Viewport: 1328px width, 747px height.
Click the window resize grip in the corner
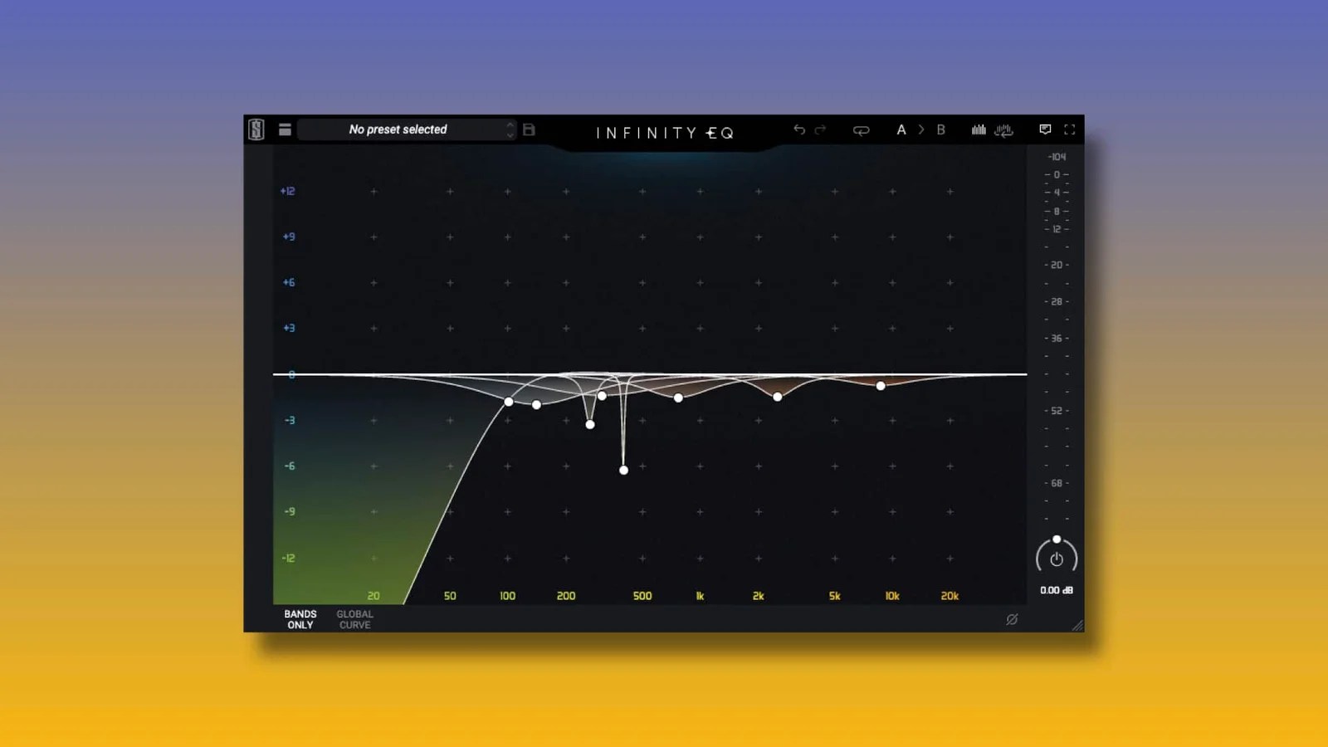1077,625
